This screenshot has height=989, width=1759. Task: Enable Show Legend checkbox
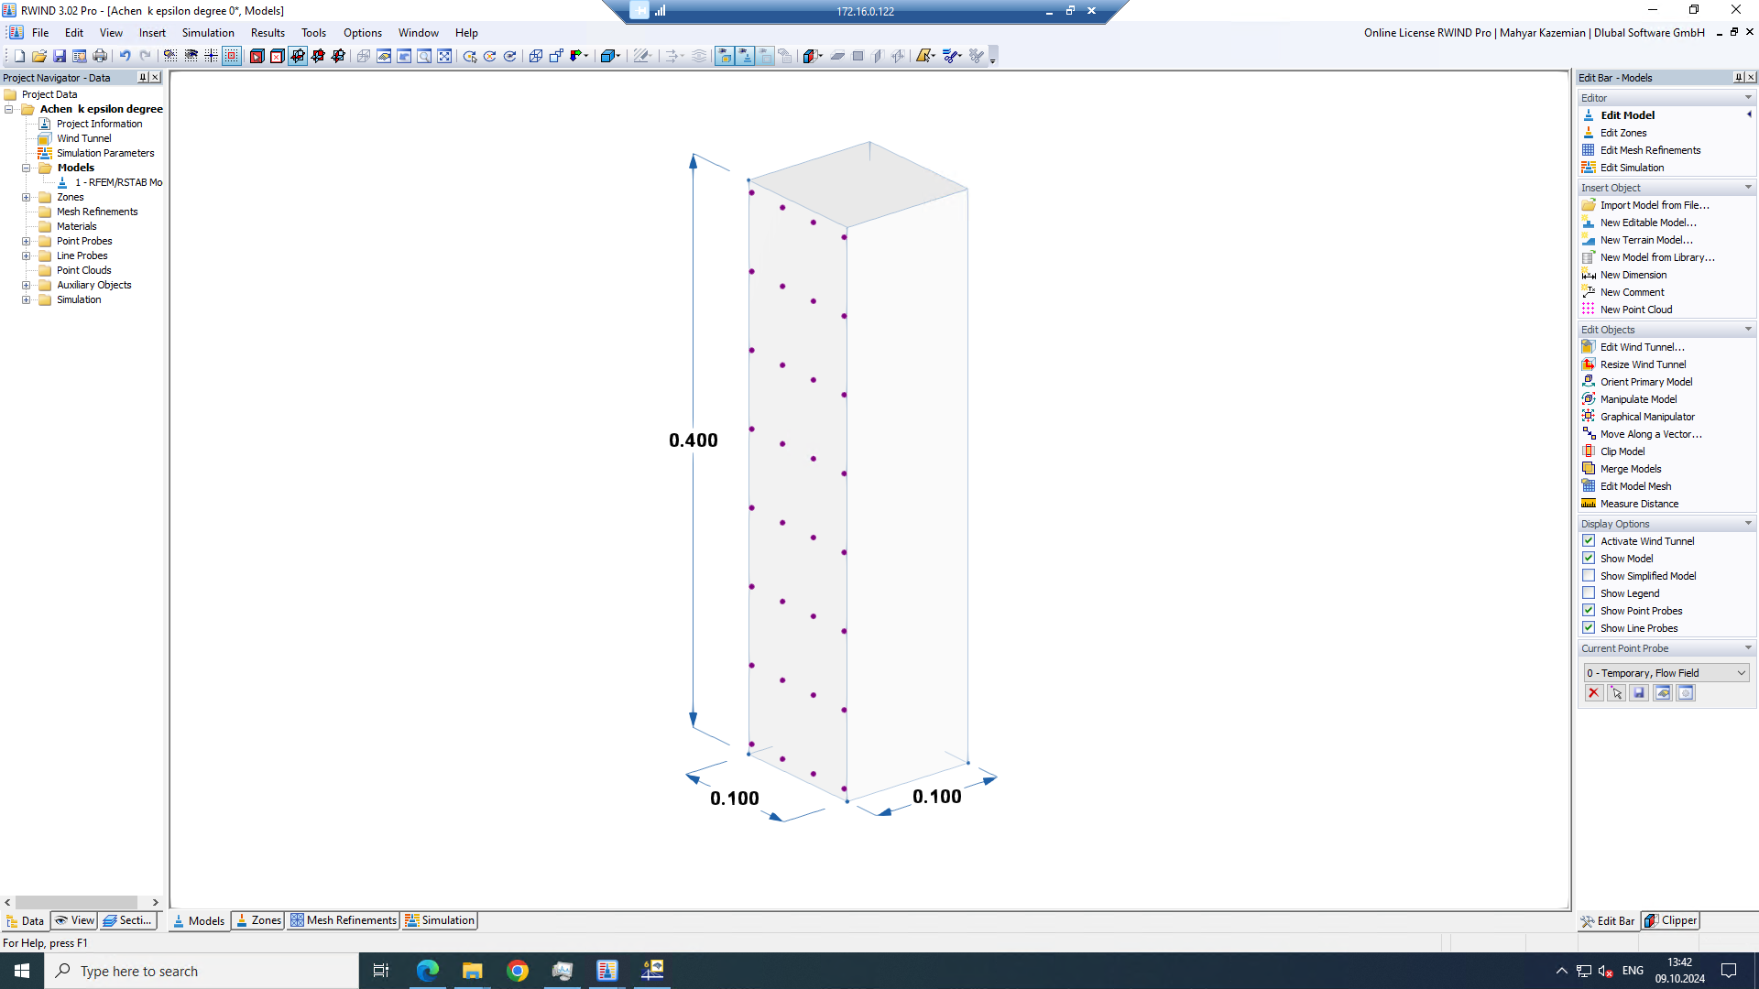[x=1588, y=592]
